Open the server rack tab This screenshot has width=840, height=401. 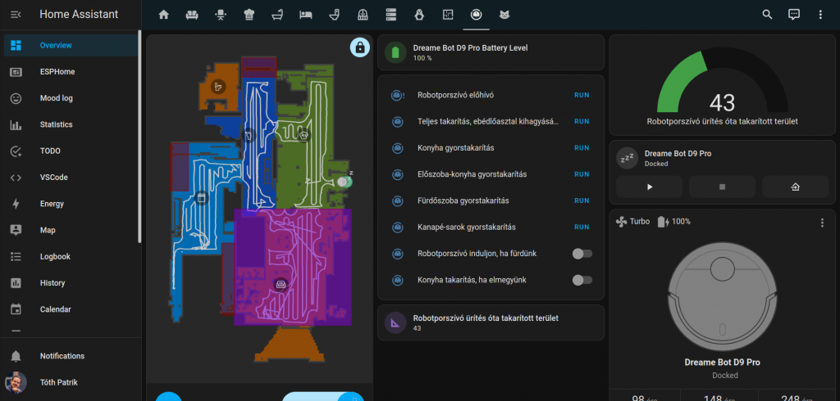(x=391, y=15)
